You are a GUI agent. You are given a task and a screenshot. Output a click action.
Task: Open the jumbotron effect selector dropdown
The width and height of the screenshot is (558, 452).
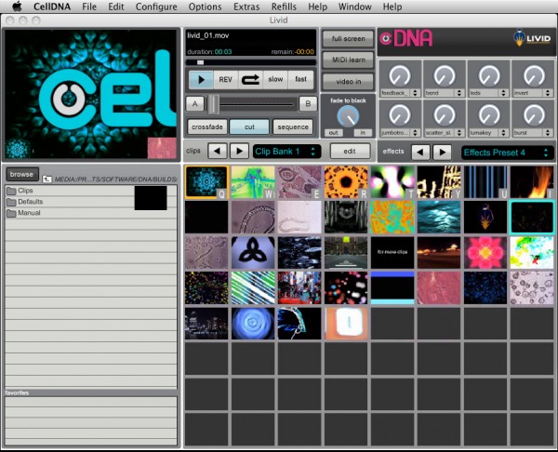pyautogui.click(x=400, y=133)
